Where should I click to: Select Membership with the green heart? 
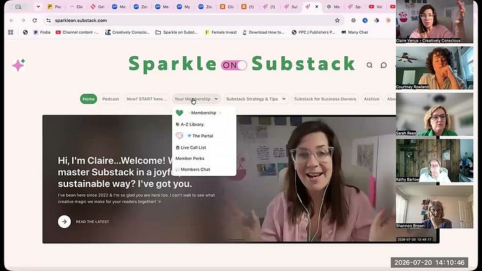click(x=204, y=113)
